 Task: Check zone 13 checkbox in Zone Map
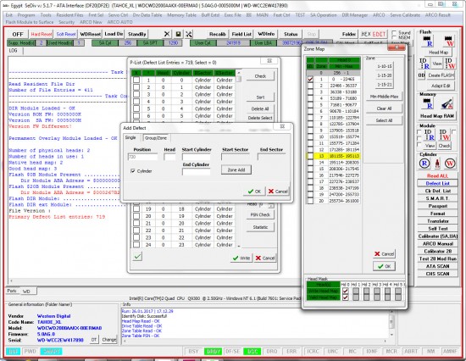coord(310,156)
